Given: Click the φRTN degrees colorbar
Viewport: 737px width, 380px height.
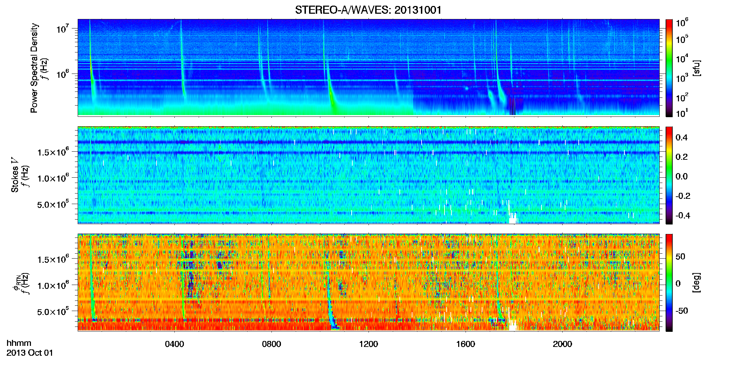Looking at the screenshot, I should pos(669,283).
